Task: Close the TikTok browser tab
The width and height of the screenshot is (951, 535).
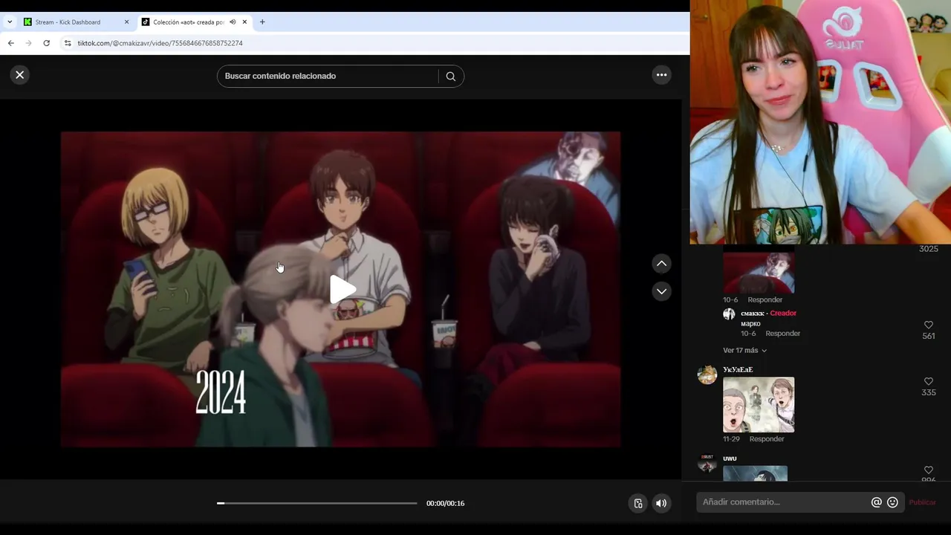Action: click(244, 22)
